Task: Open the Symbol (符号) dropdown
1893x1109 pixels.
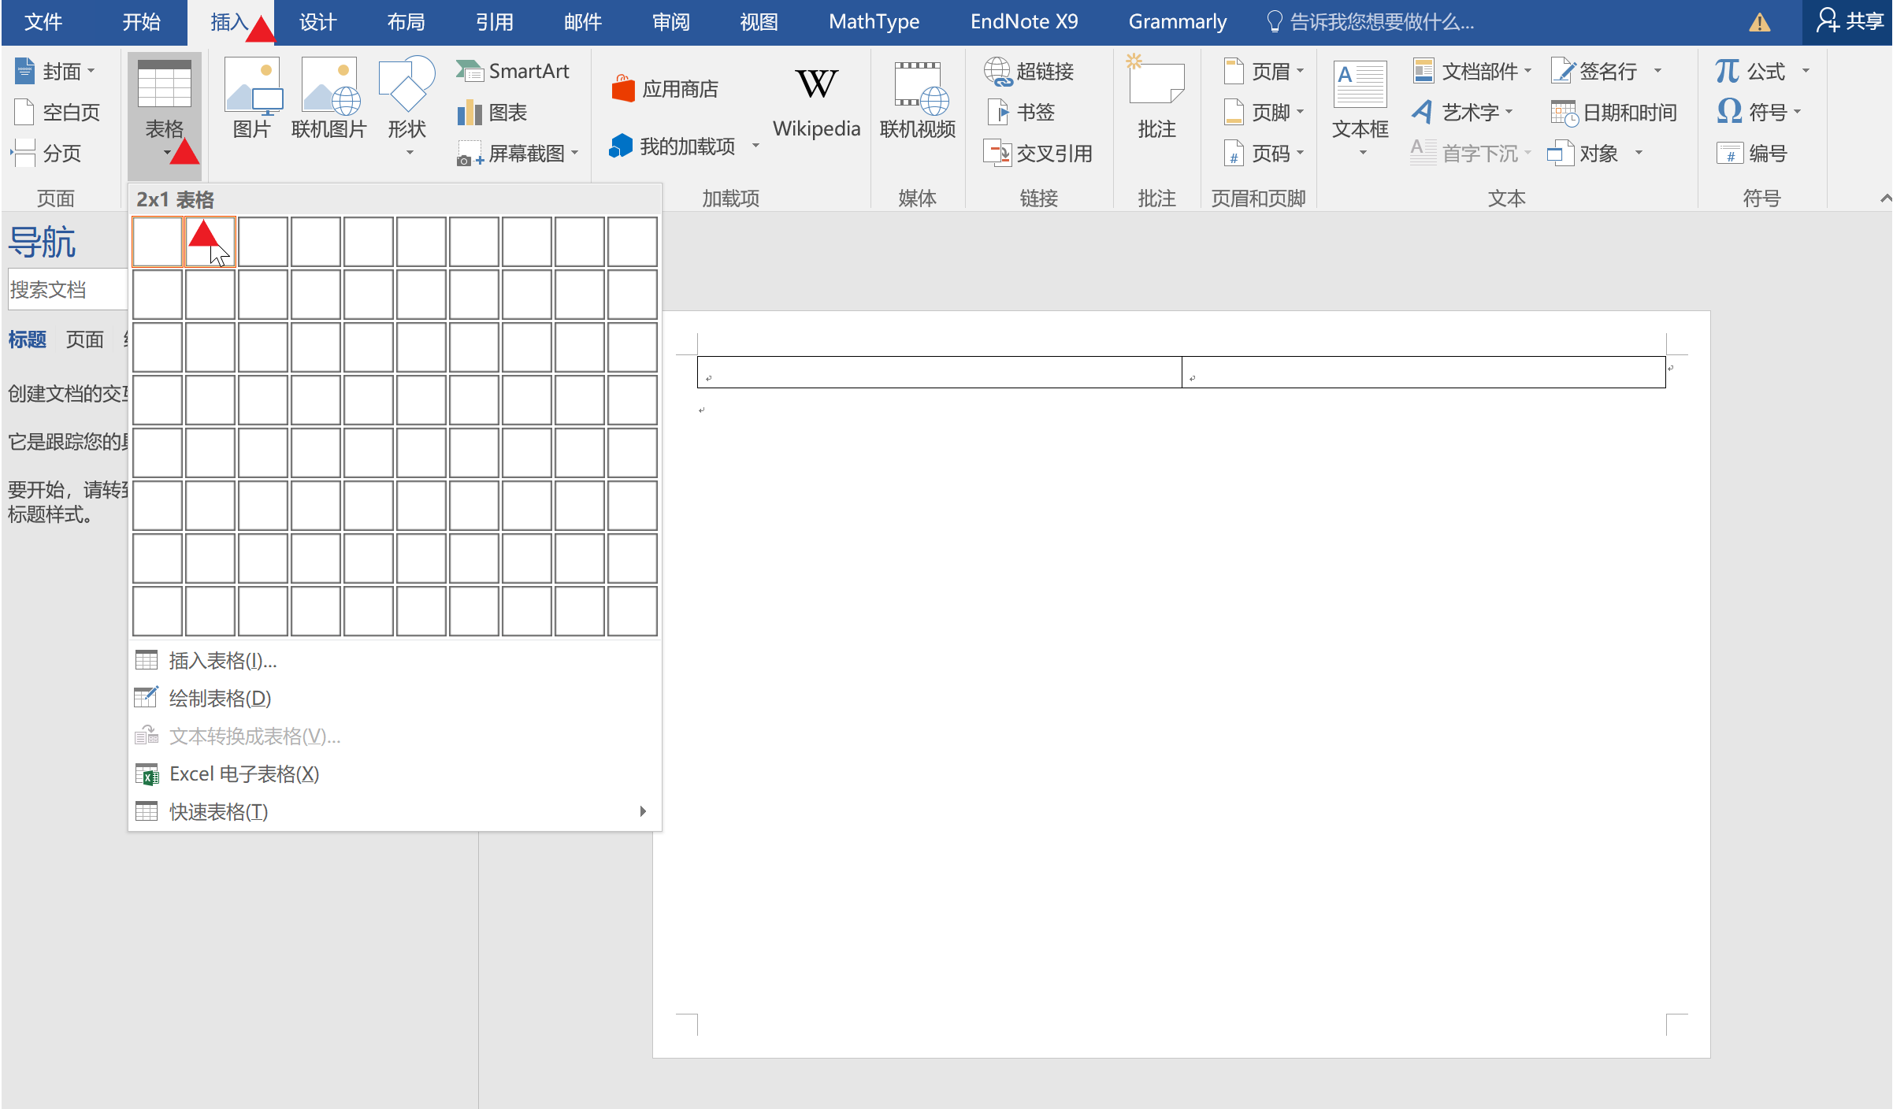Action: click(x=1760, y=112)
